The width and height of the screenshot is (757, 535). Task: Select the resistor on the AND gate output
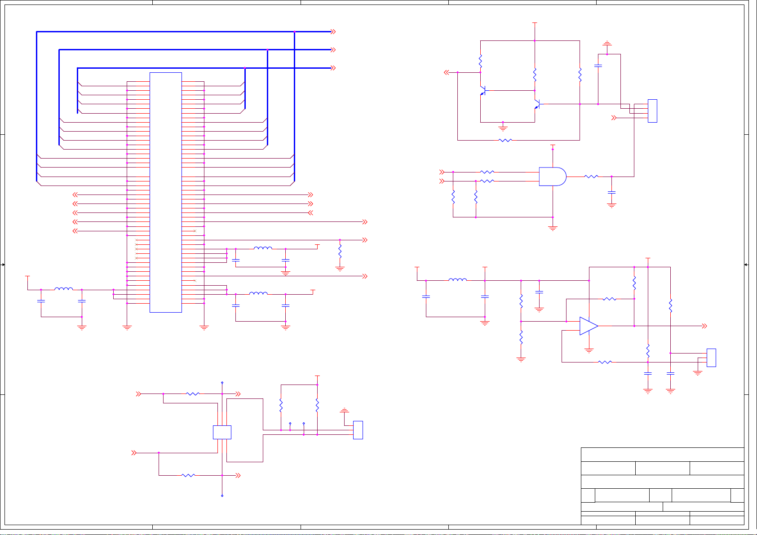click(591, 177)
